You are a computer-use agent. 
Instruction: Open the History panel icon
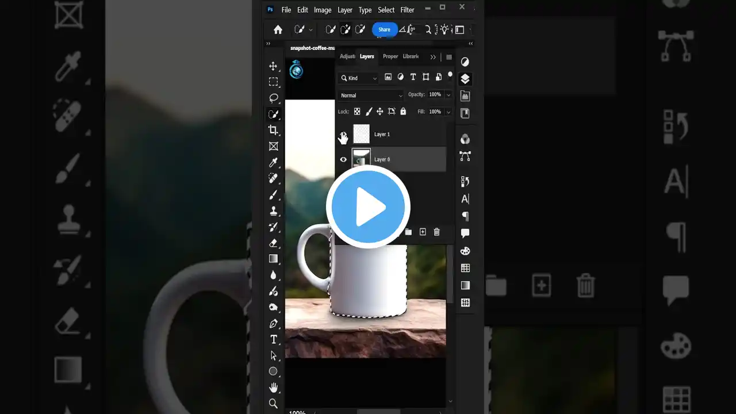(x=465, y=182)
